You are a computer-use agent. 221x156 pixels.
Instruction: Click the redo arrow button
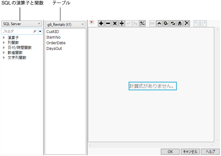click(x=203, y=23)
